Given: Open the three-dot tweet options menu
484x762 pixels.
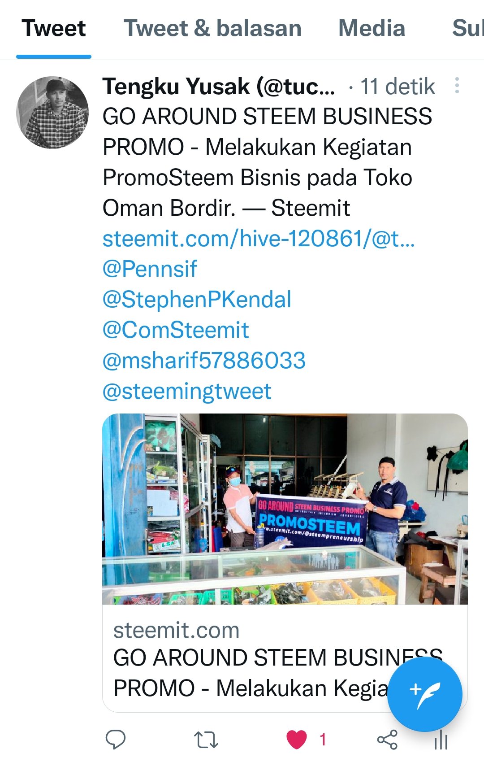Looking at the screenshot, I should pyautogui.click(x=457, y=85).
